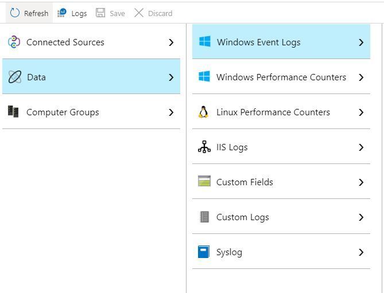Screen dimensions: 384x293
Task: Select the Data menu item
Action: click(36, 77)
